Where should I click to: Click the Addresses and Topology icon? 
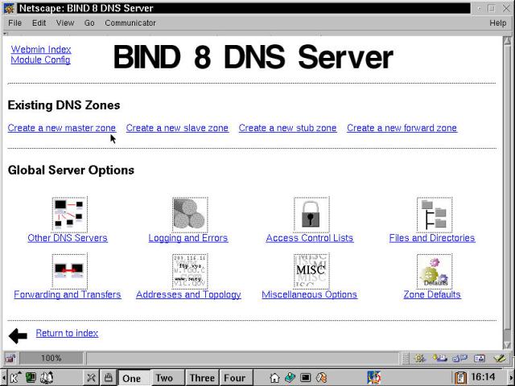tap(189, 271)
